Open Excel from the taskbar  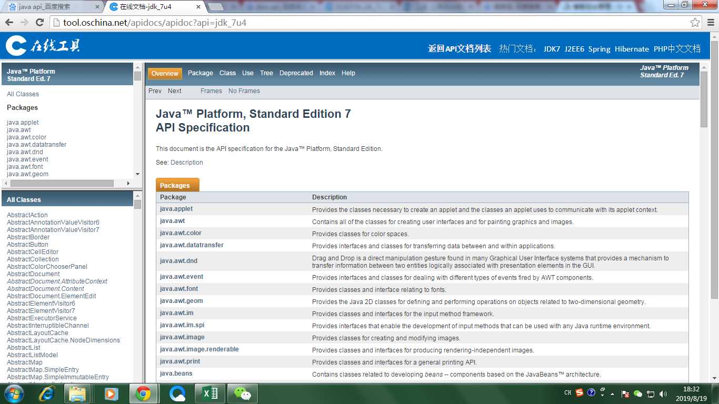210,393
